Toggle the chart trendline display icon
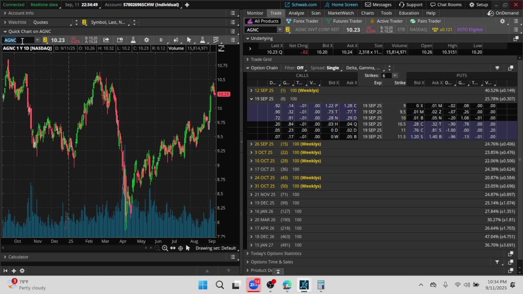Viewport: 523px width, 294px height. pyautogui.click(x=221, y=49)
